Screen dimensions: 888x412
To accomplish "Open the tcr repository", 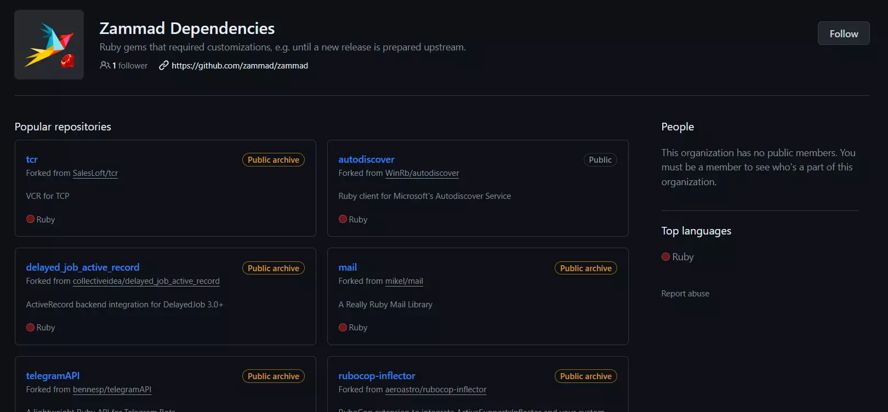I will coord(31,159).
